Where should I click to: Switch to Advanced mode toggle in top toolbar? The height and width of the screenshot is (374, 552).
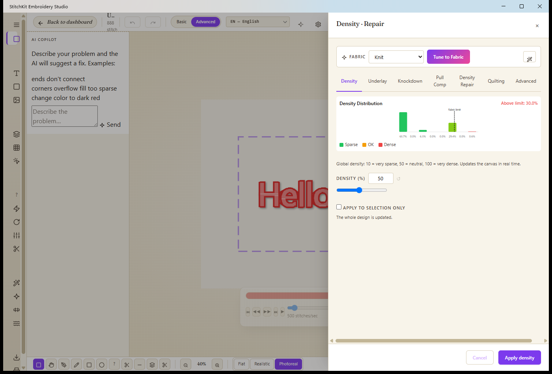[x=206, y=22]
